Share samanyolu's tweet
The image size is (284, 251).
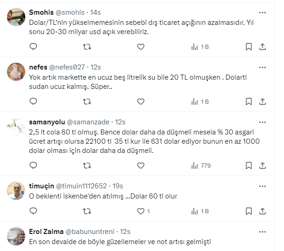pos(262,165)
